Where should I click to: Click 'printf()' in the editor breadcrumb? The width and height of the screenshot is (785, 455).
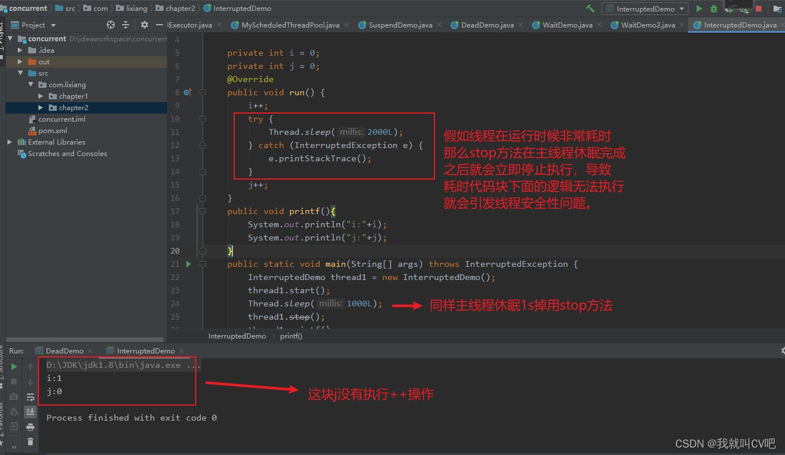(x=291, y=336)
